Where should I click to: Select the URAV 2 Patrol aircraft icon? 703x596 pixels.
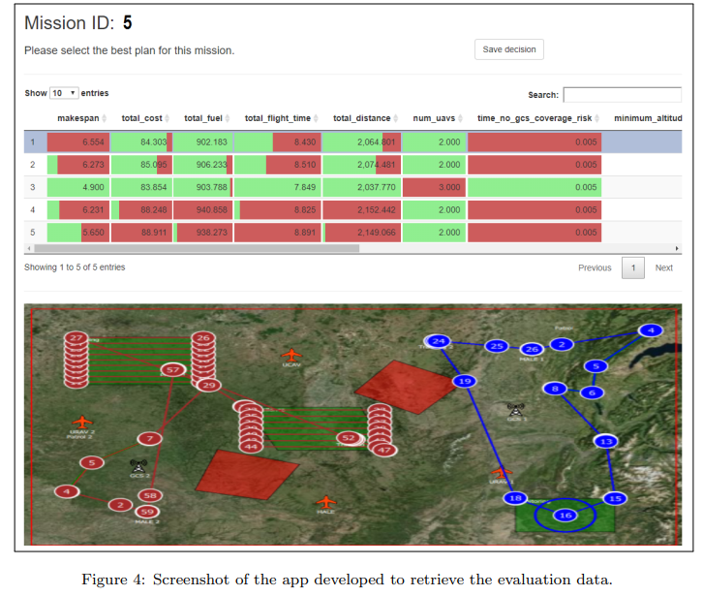pyautogui.click(x=82, y=423)
